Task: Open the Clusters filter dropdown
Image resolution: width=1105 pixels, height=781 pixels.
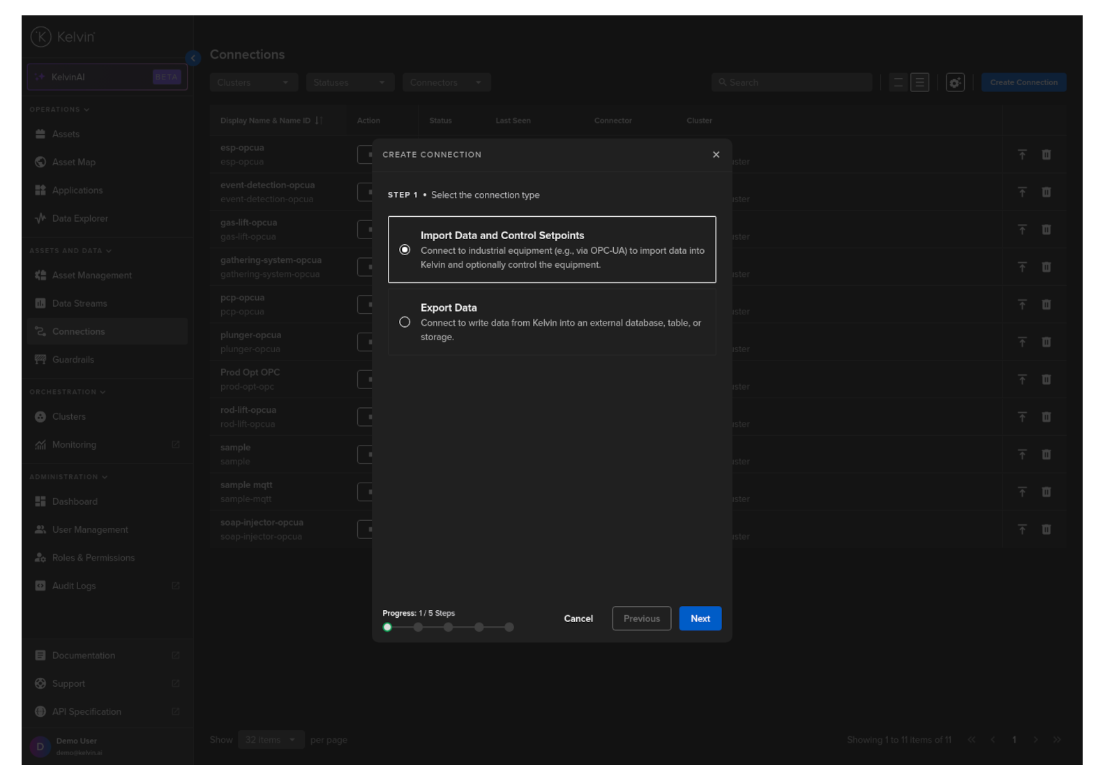Action: coord(253,82)
